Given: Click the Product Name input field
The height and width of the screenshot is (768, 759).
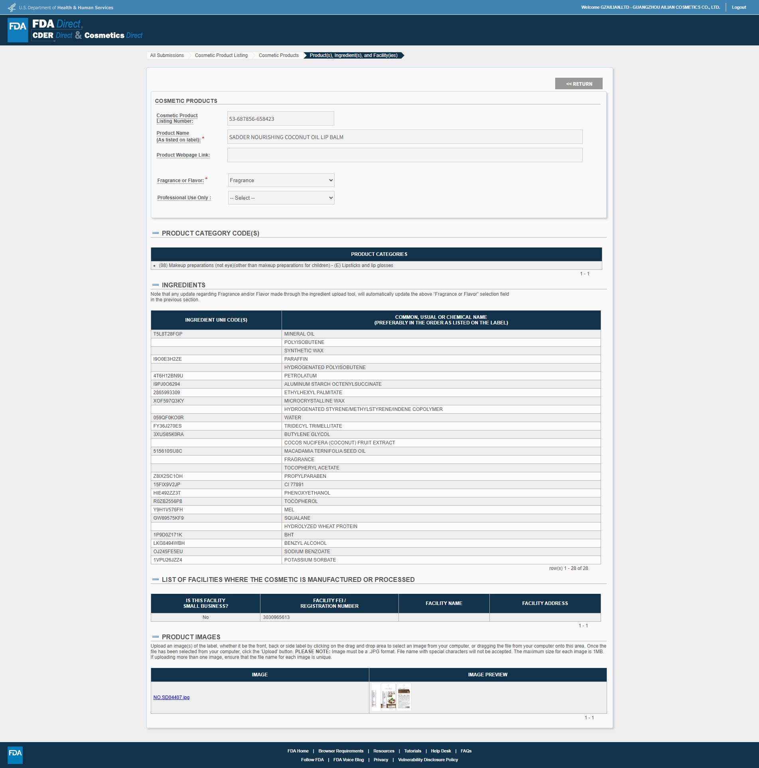Looking at the screenshot, I should click(404, 137).
